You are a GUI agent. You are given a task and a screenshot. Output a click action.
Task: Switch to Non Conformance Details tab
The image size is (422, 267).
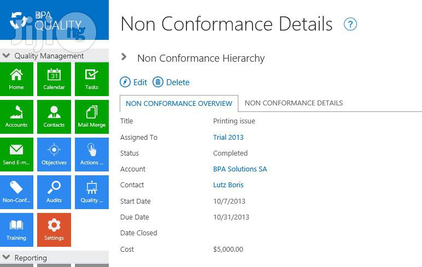click(294, 103)
